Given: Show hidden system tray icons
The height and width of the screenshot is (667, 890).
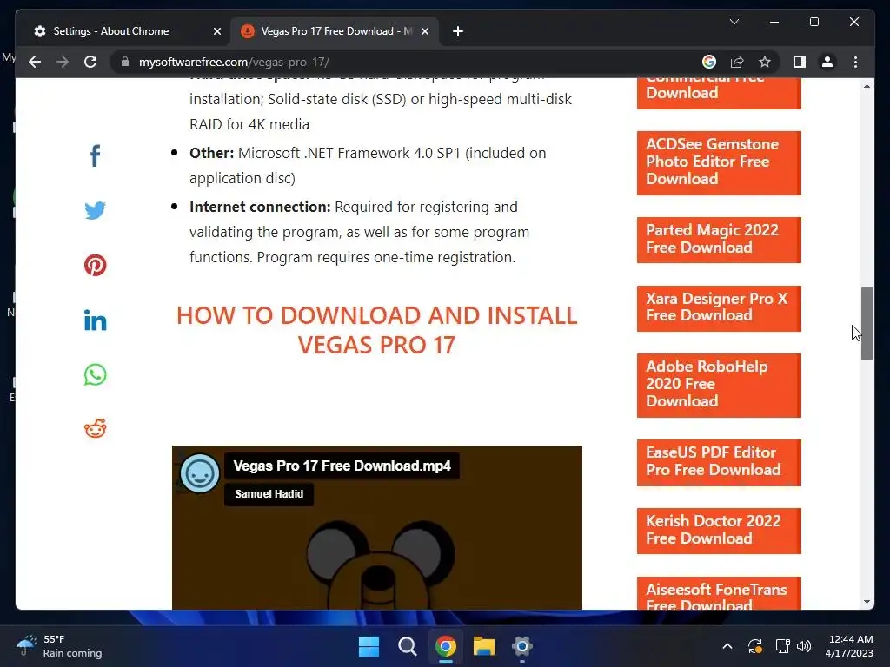Looking at the screenshot, I should (727, 646).
